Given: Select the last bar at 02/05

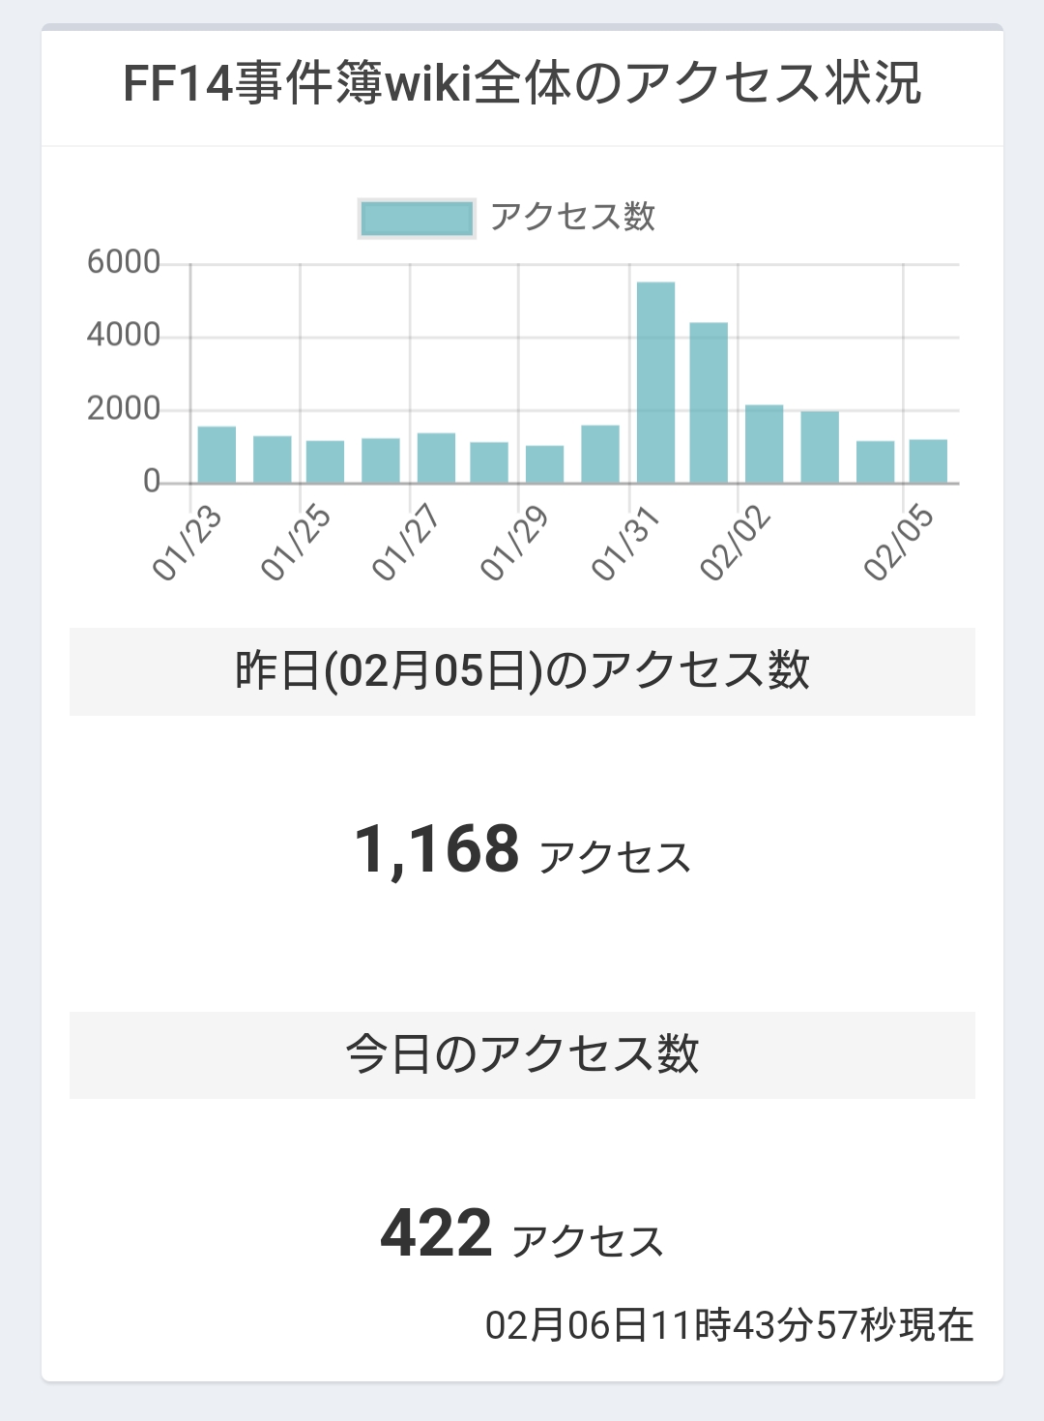Looking at the screenshot, I should tap(928, 461).
